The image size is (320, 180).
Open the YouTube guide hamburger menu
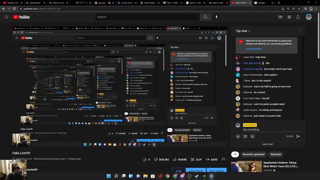(x=6, y=17)
